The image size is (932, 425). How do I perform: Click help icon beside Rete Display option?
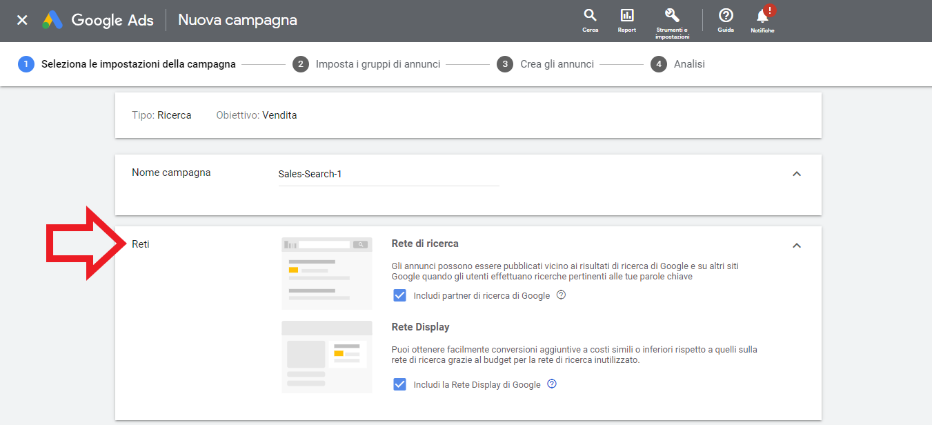[551, 384]
